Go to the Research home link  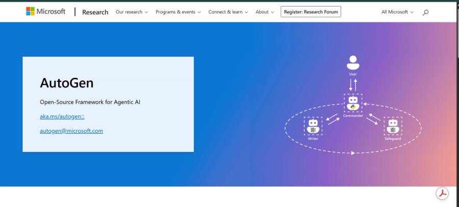click(x=95, y=12)
